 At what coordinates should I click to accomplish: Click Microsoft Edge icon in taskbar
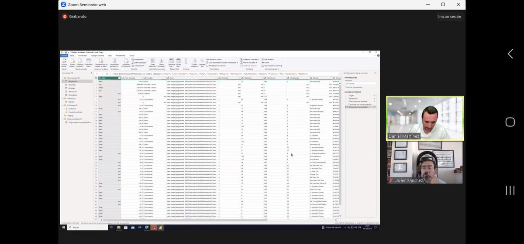[147, 227]
